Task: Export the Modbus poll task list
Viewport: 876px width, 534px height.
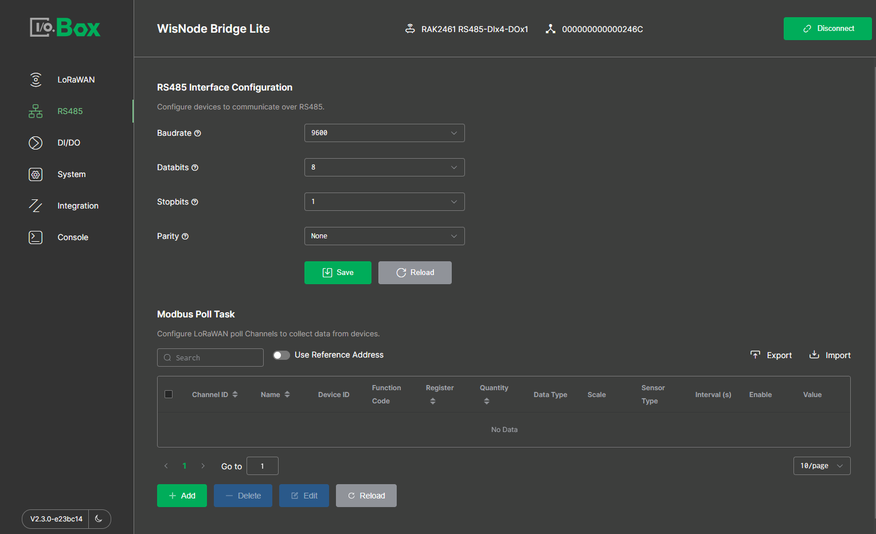Action: tap(771, 355)
